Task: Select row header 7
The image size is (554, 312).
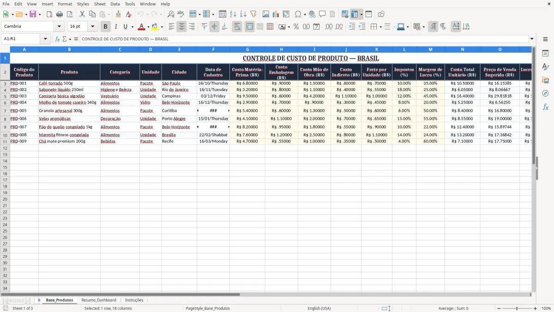Action: pos(5,111)
